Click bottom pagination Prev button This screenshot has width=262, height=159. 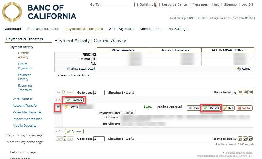point(59,139)
